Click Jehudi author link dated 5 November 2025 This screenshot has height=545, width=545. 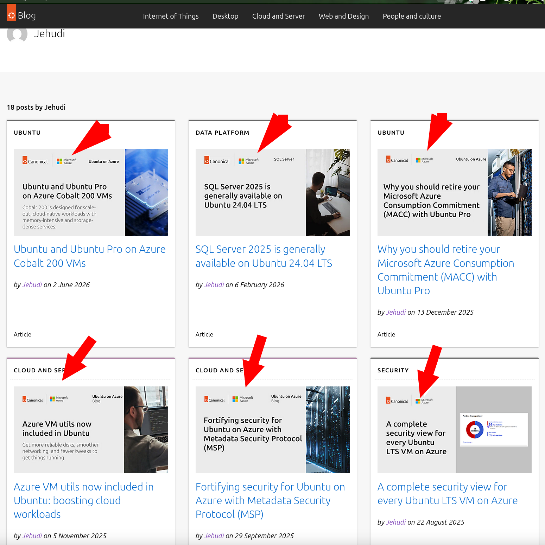point(32,536)
